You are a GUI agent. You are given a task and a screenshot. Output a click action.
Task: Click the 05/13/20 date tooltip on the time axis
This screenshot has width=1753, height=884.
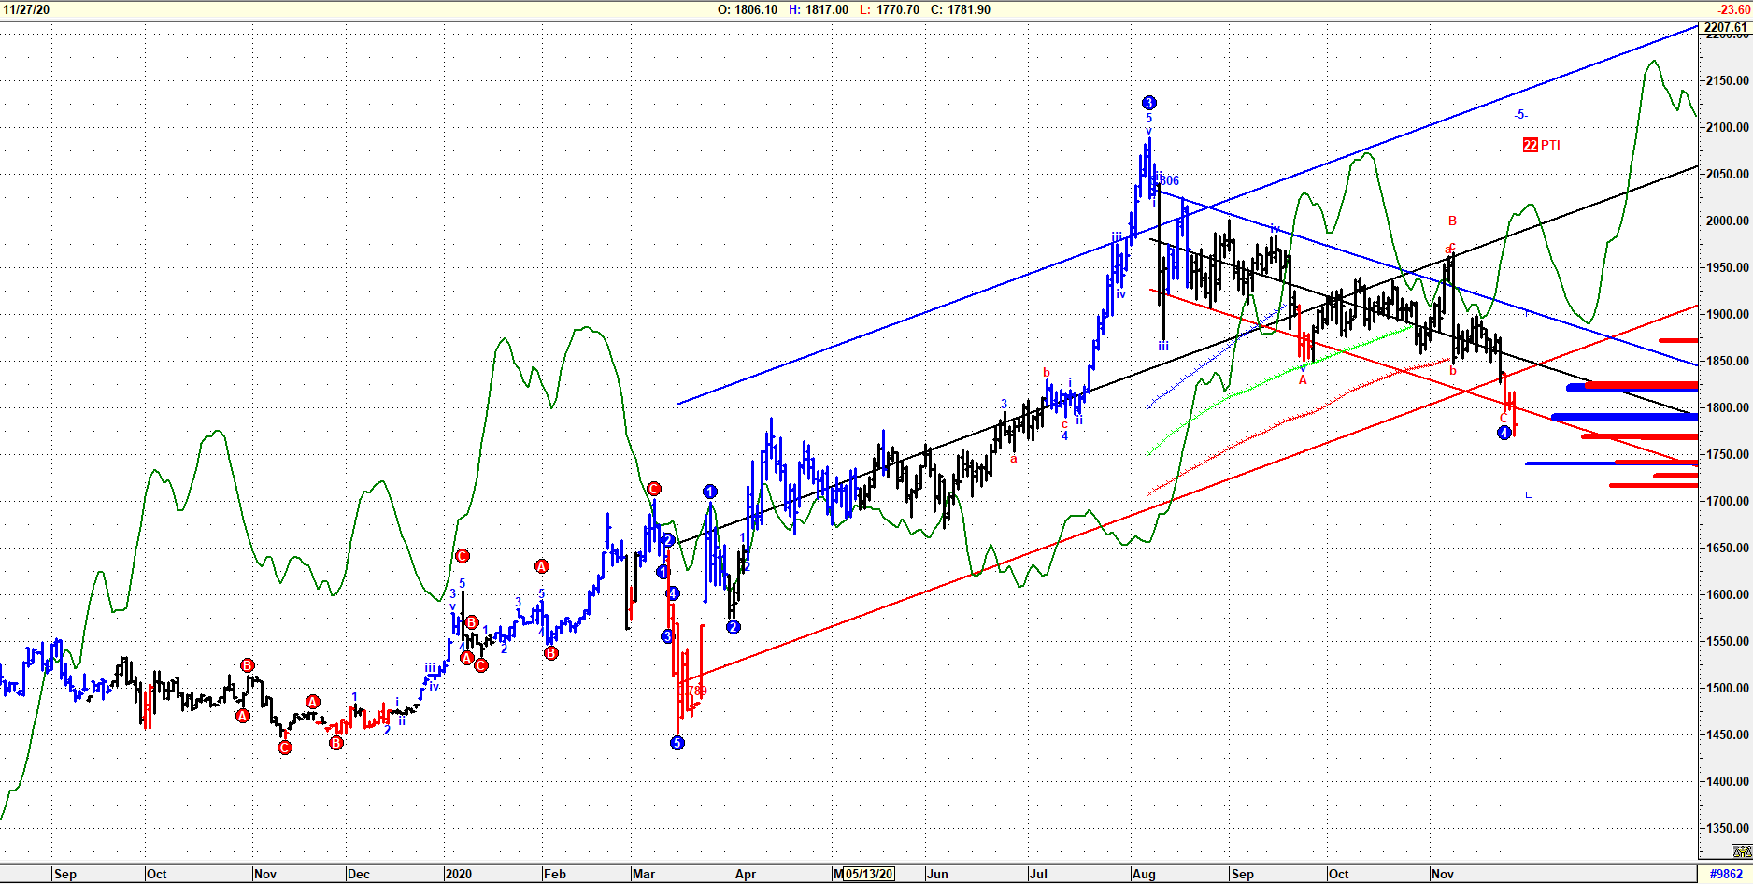pyautogui.click(x=868, y=874)
